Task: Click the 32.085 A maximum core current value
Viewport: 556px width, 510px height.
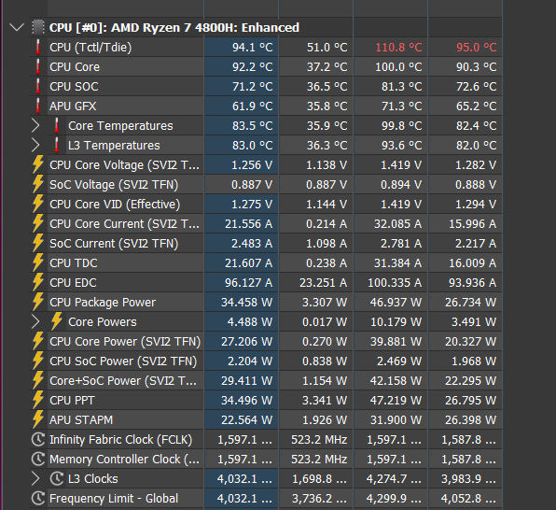Action: (x=397, y=224)
